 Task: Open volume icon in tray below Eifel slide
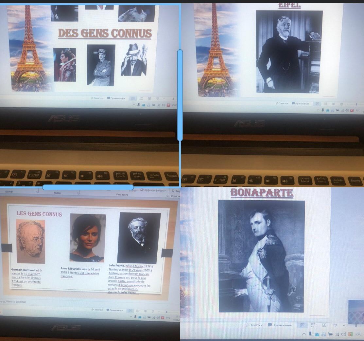pos(347,111)
